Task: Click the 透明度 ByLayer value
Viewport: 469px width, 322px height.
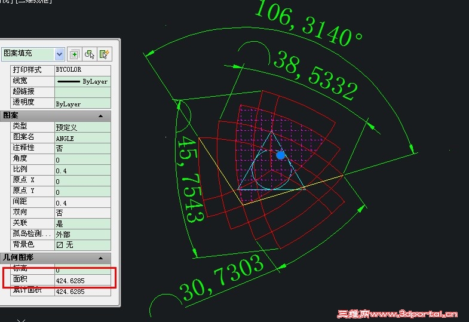Action: (82, 103)
